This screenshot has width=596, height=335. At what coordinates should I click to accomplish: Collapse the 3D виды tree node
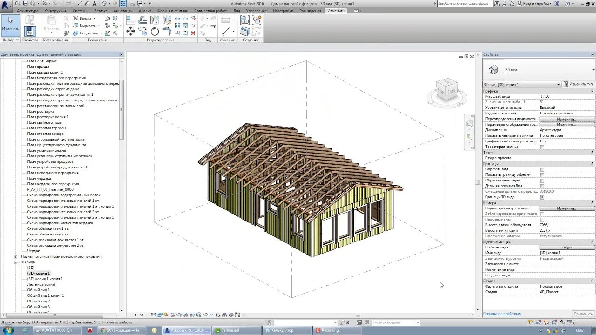(16, 262)
